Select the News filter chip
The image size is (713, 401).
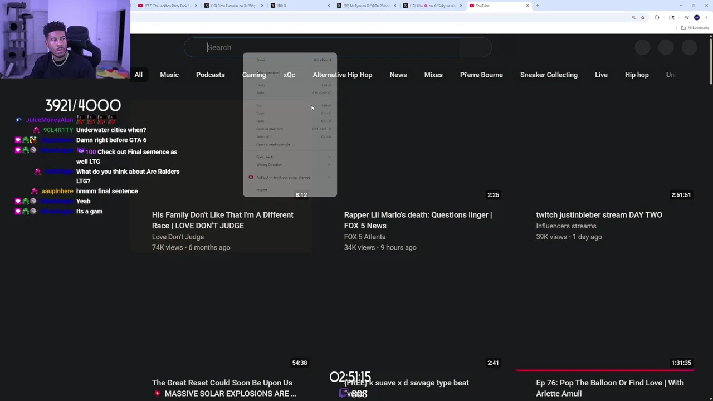pos(398,75)
